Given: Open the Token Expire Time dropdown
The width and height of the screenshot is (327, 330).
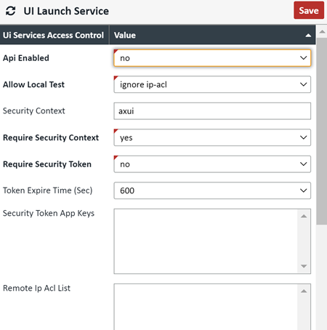Looking at the screenshot, I should click(212, 190).
